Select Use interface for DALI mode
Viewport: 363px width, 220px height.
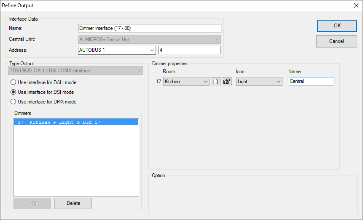(13, 82)
